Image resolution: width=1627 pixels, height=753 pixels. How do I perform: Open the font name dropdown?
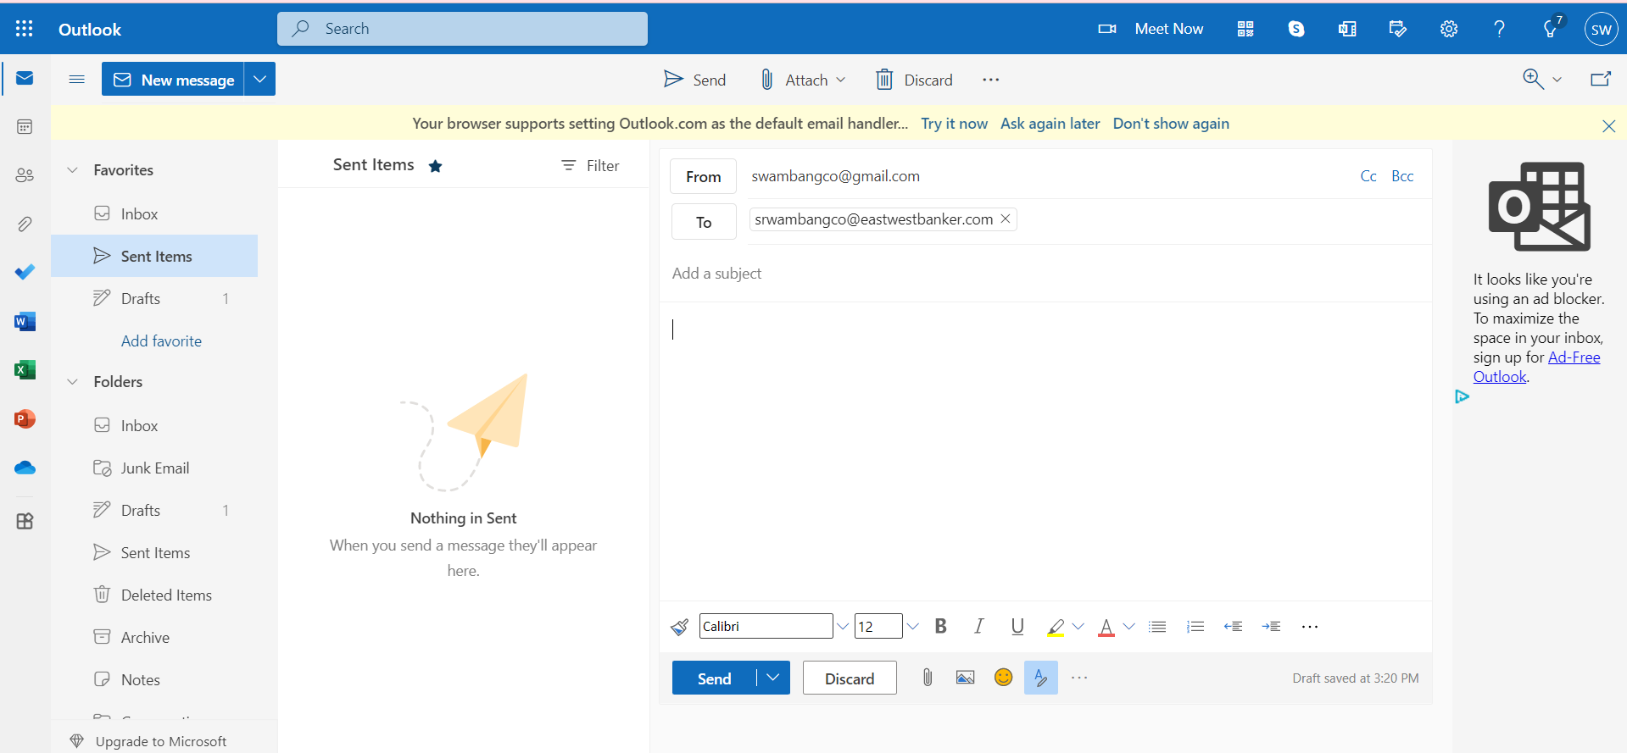click(x=843, y=627)
